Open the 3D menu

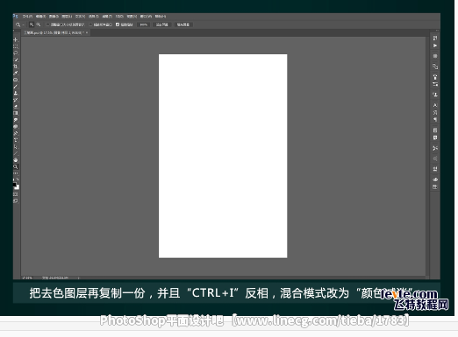[119, 17]
